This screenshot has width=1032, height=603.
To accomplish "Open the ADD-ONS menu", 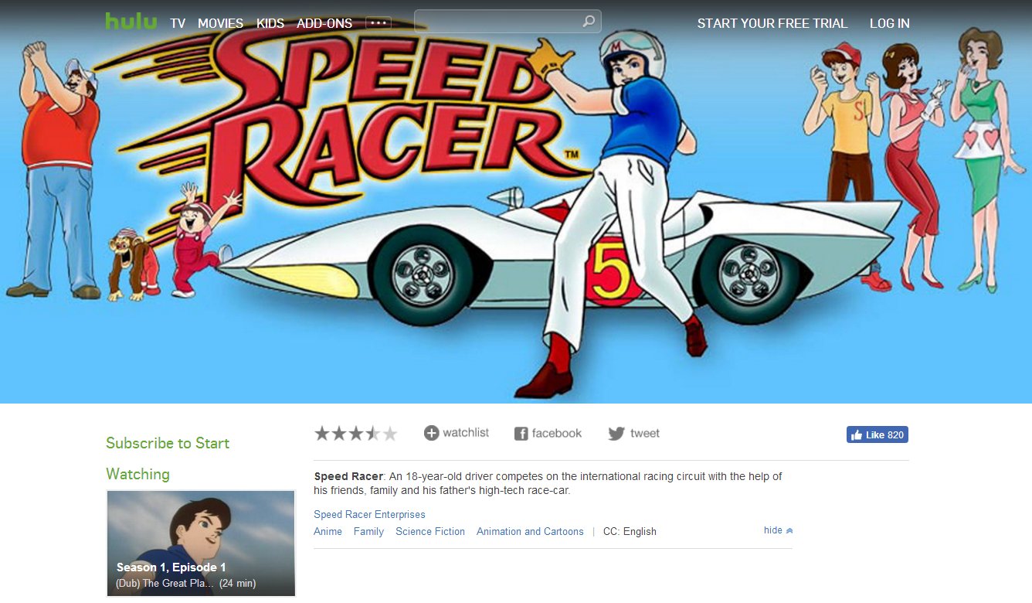I will point(324,23).
